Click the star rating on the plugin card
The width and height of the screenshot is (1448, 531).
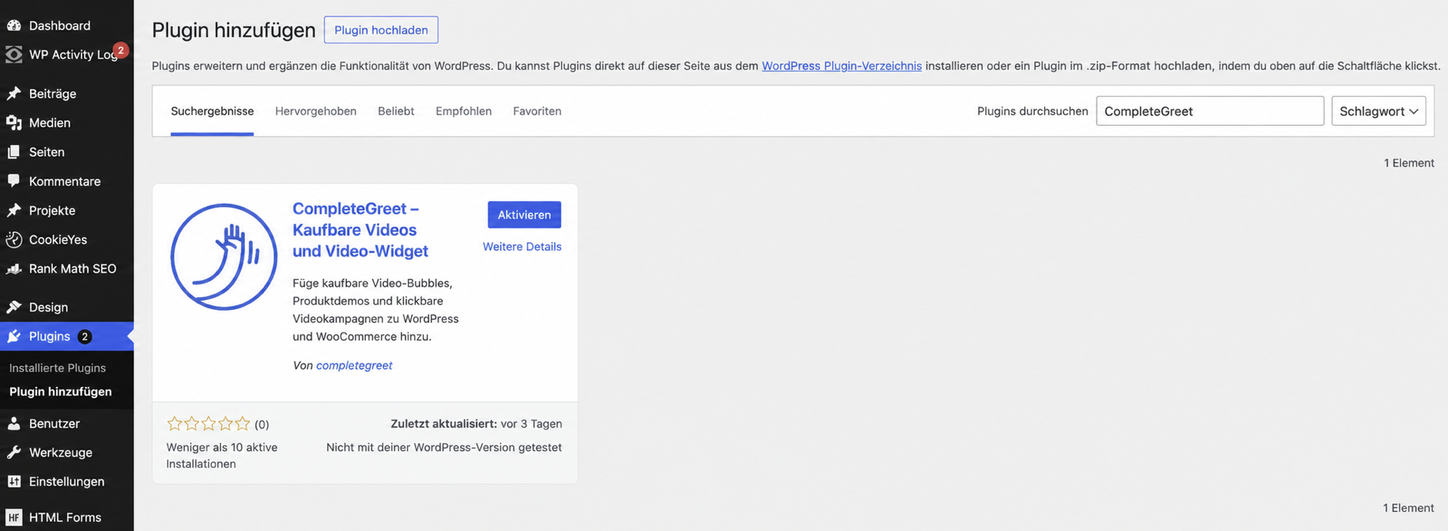point(208,424)
